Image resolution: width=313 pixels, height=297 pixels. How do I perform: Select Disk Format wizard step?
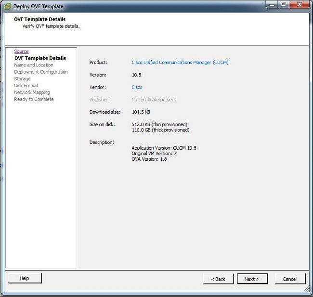click(x=26, y=86)
